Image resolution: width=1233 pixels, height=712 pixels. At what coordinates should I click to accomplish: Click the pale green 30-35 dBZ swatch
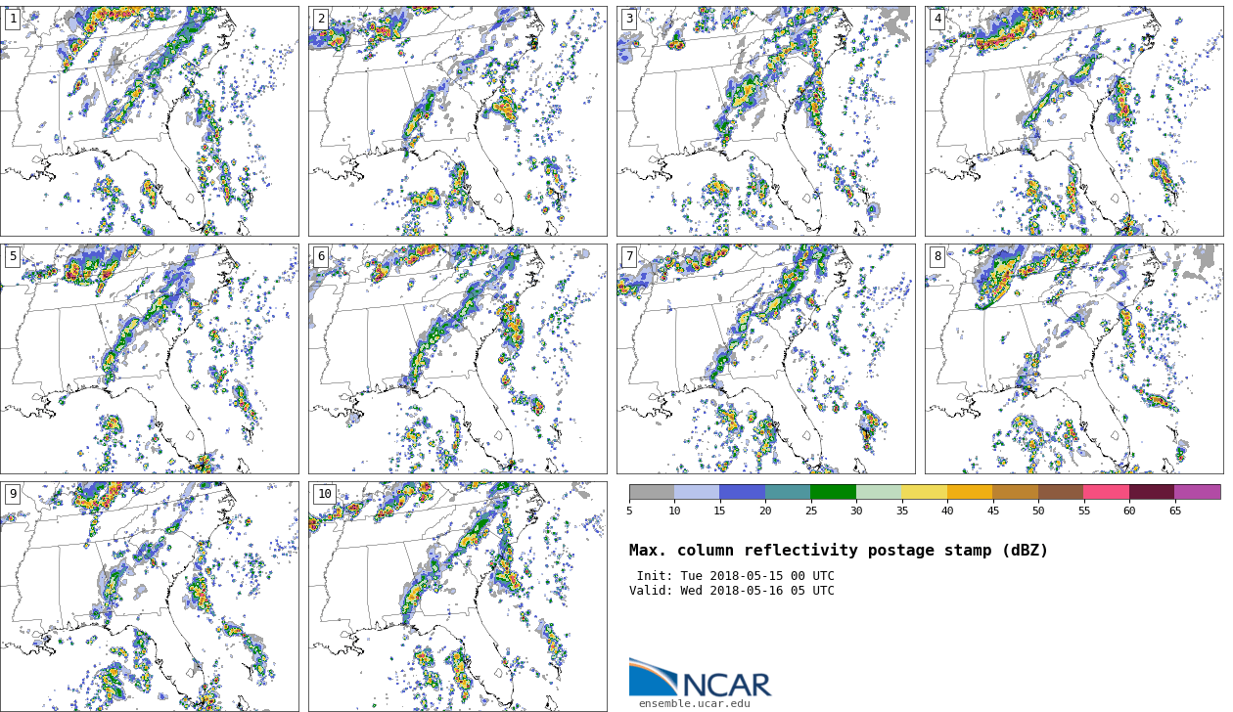click(879, 492)
